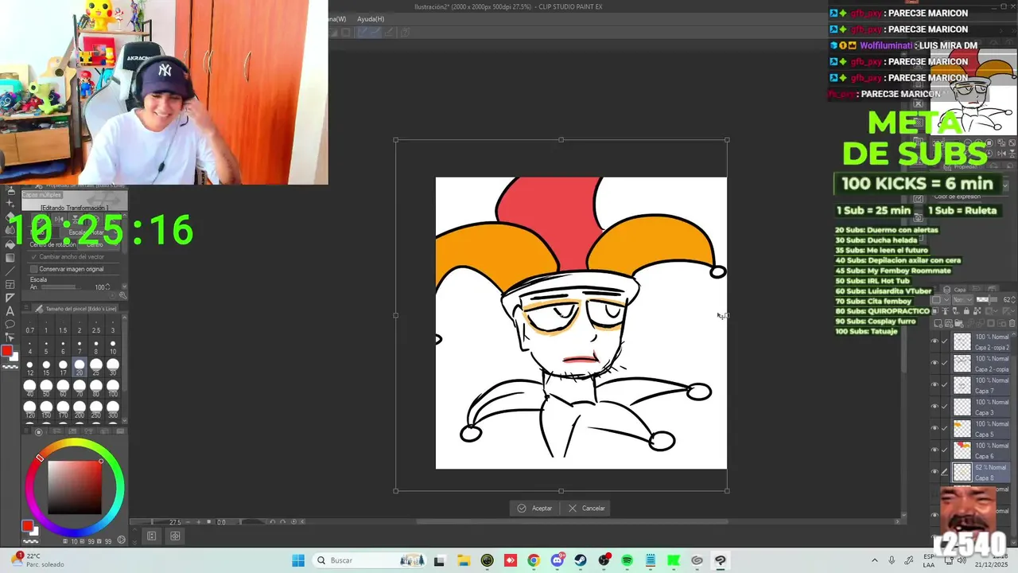Open File Explorer from the taskbar
The height and width of the screenshot is (573, 1018).
click(x=464, y=560)
